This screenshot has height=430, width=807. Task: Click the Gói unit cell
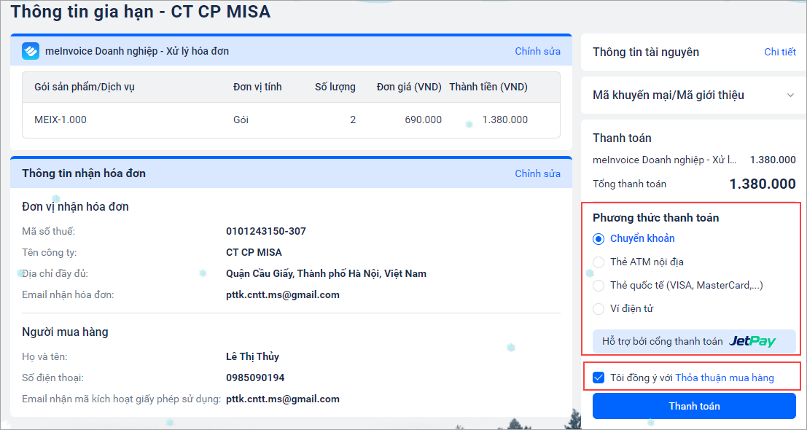point(241,120)
